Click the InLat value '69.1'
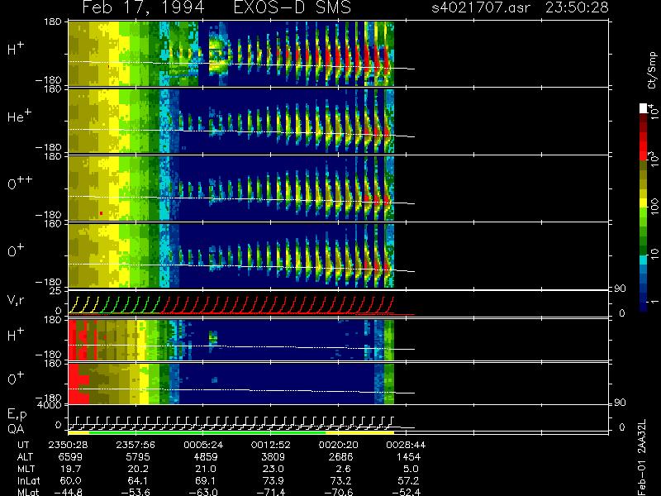This screenshot has height=496, width=661. [207, 480]
